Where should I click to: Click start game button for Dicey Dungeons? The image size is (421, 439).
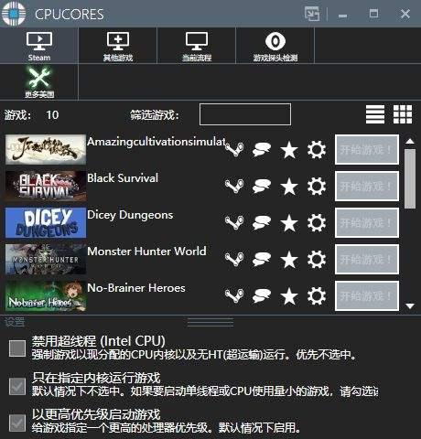click(x=367, y=222)
